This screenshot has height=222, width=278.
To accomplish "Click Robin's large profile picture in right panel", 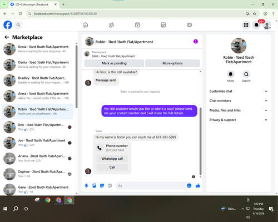I will pyautogui.click(x=239, y=46).
